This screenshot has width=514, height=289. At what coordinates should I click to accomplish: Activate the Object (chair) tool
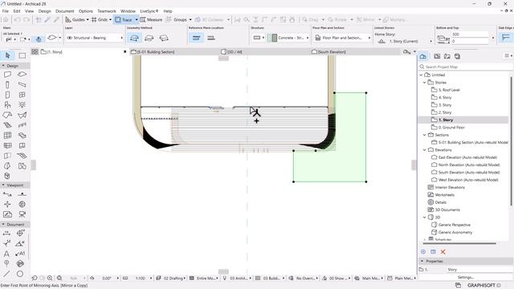coord(7,105)
